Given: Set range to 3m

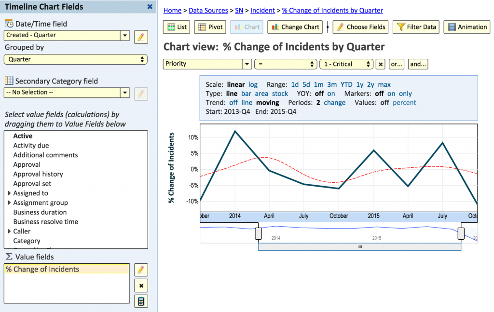Looking at the screenshot, I should [x=332, y=84].
